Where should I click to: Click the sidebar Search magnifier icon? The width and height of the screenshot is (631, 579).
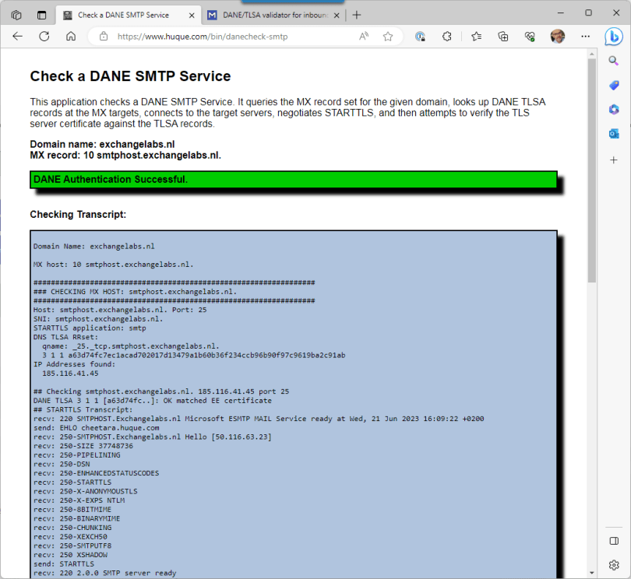pyautogui.click(x=614, y=61)
